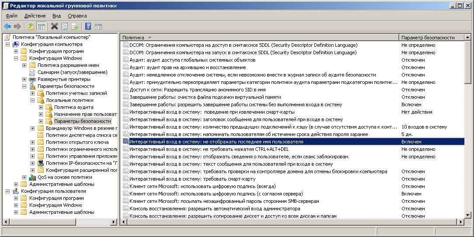Expand the Политика аудита node

tap(41, 107)
